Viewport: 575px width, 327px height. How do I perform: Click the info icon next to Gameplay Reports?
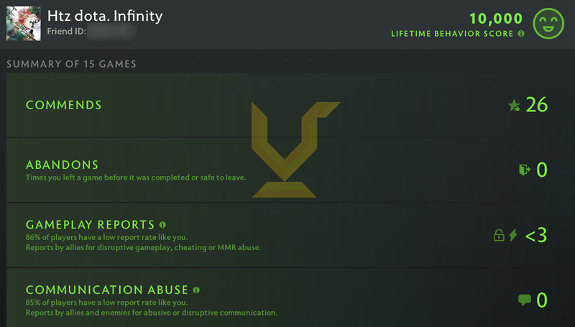(x=163, y=224)
